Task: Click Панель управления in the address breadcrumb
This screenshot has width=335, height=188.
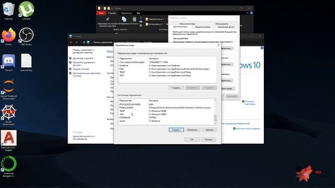Action: click(103, 42)
